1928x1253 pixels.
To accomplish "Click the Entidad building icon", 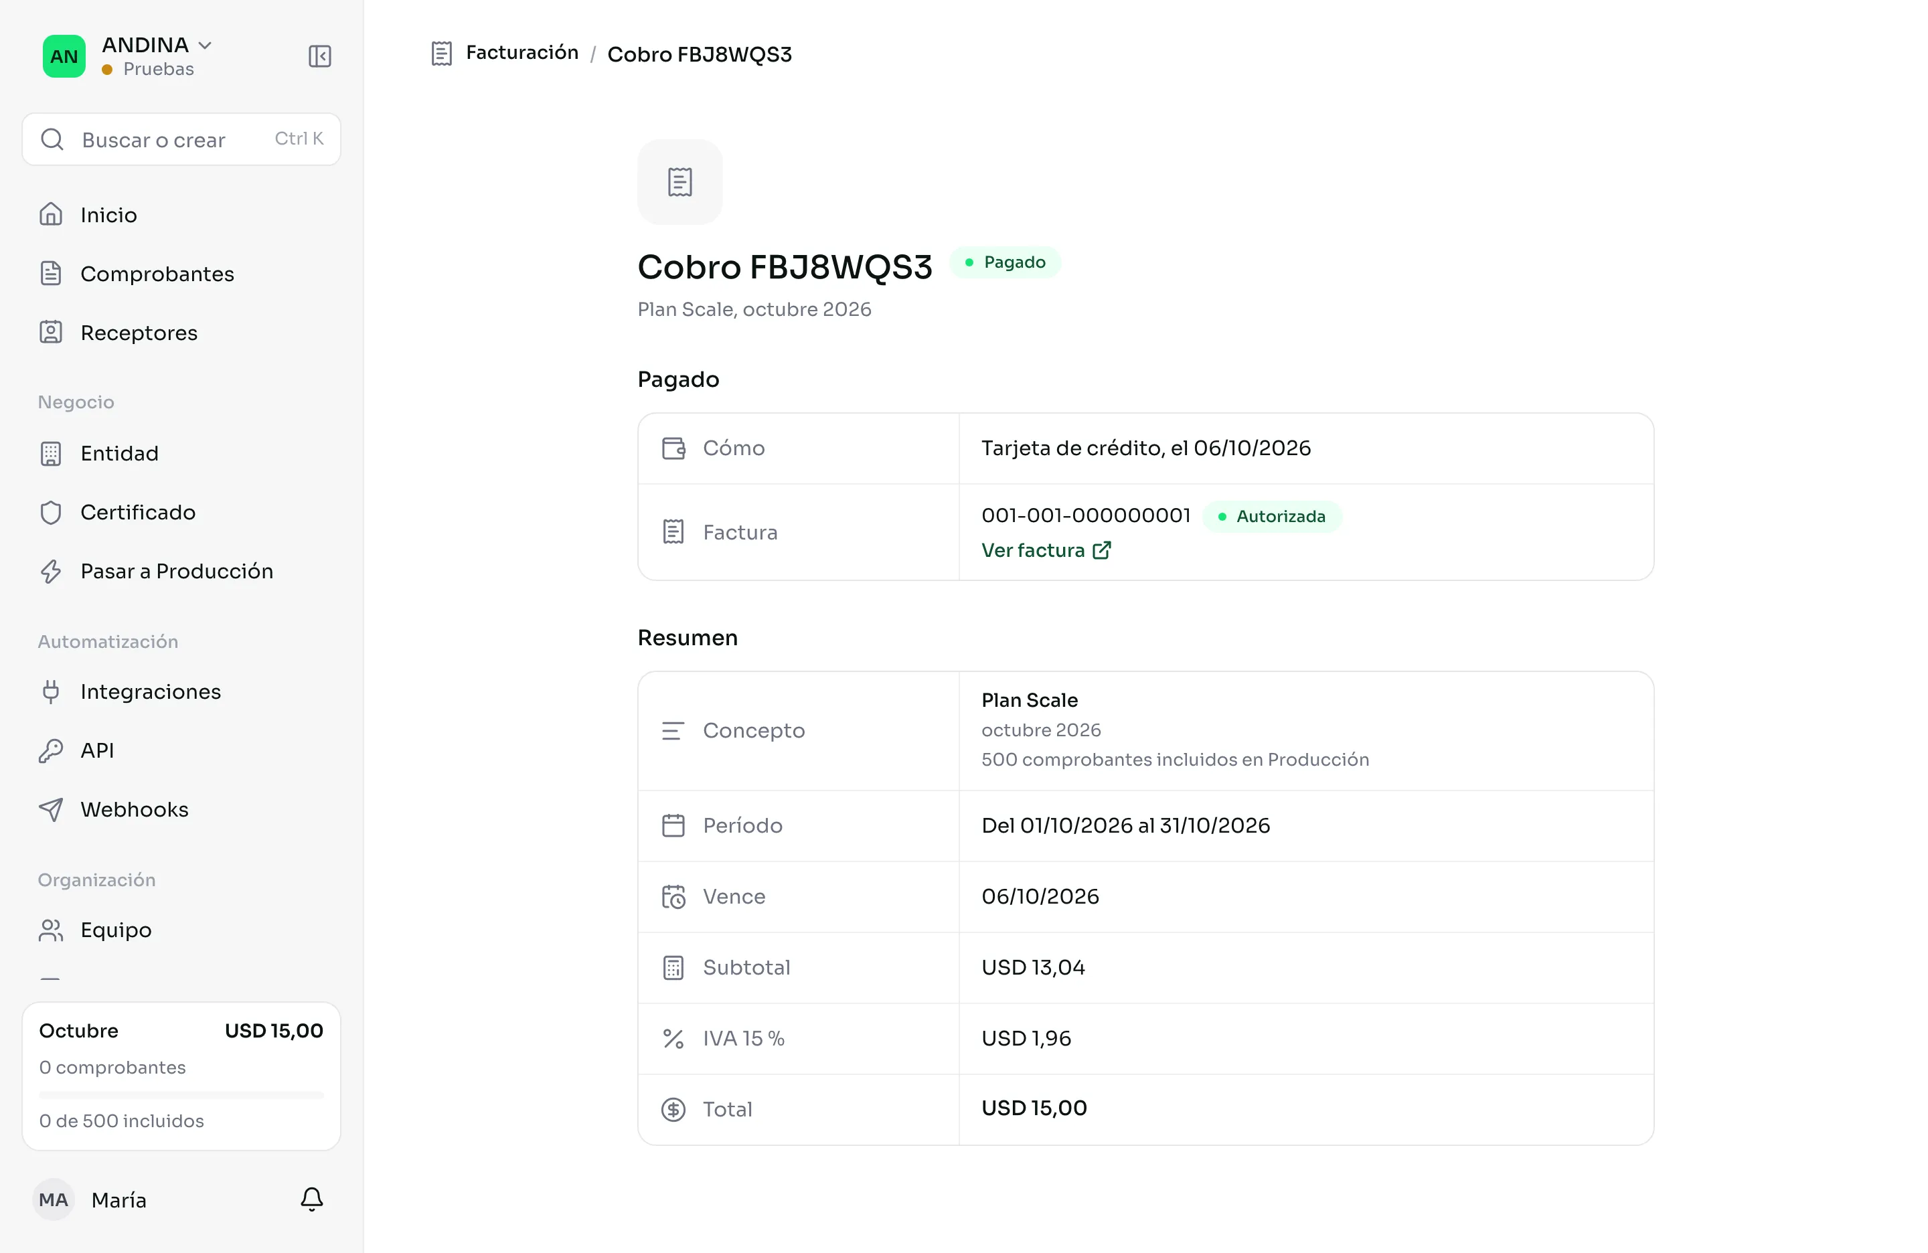I will (x=51, y=454).
